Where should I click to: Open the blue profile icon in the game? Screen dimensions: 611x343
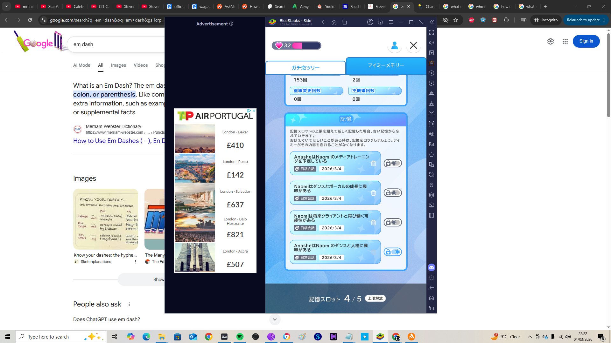pyautogui.click(x=395, y=45)
